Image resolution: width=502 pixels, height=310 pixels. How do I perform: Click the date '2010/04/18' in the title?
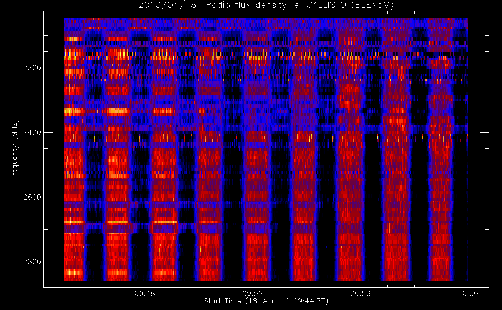pos(168,5)
